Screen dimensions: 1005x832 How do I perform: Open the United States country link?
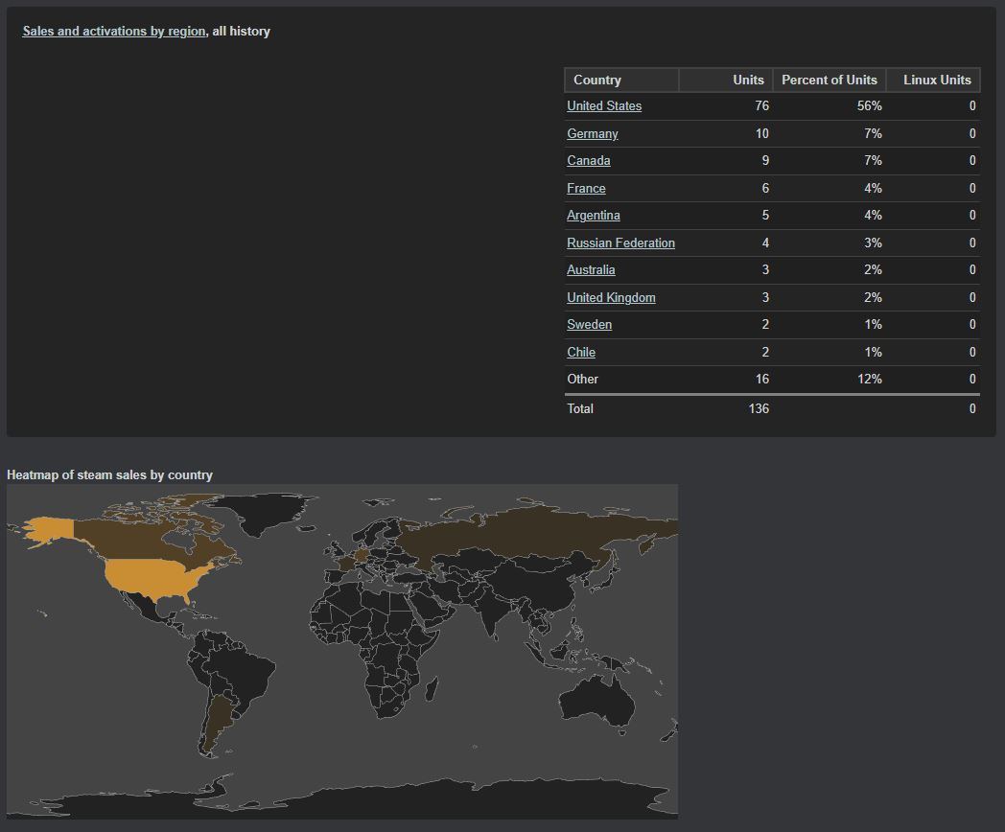[604, 106]
